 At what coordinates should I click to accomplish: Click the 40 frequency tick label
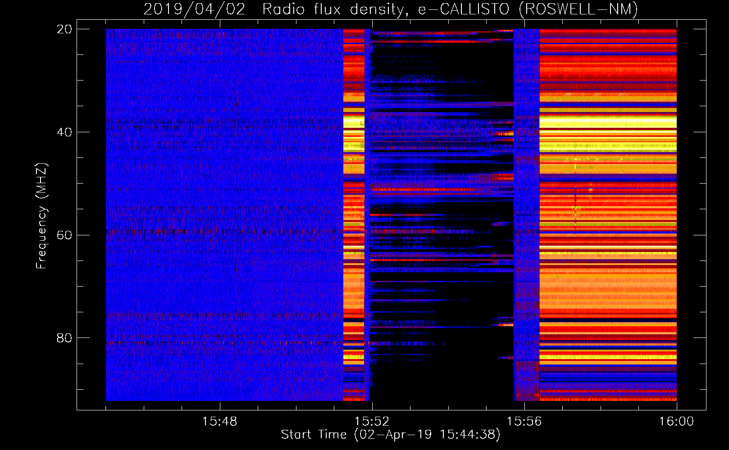(64, 132)
